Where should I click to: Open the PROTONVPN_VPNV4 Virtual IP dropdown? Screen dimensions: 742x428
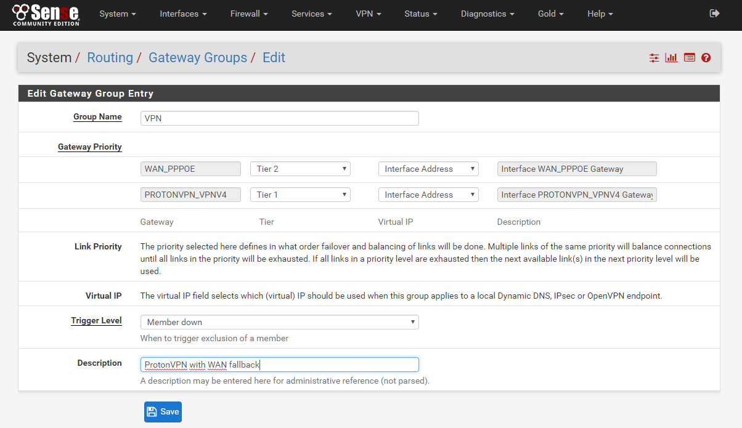(x=428, y=195)
